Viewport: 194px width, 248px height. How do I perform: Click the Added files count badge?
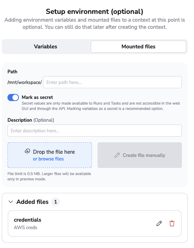pos(56,202)
